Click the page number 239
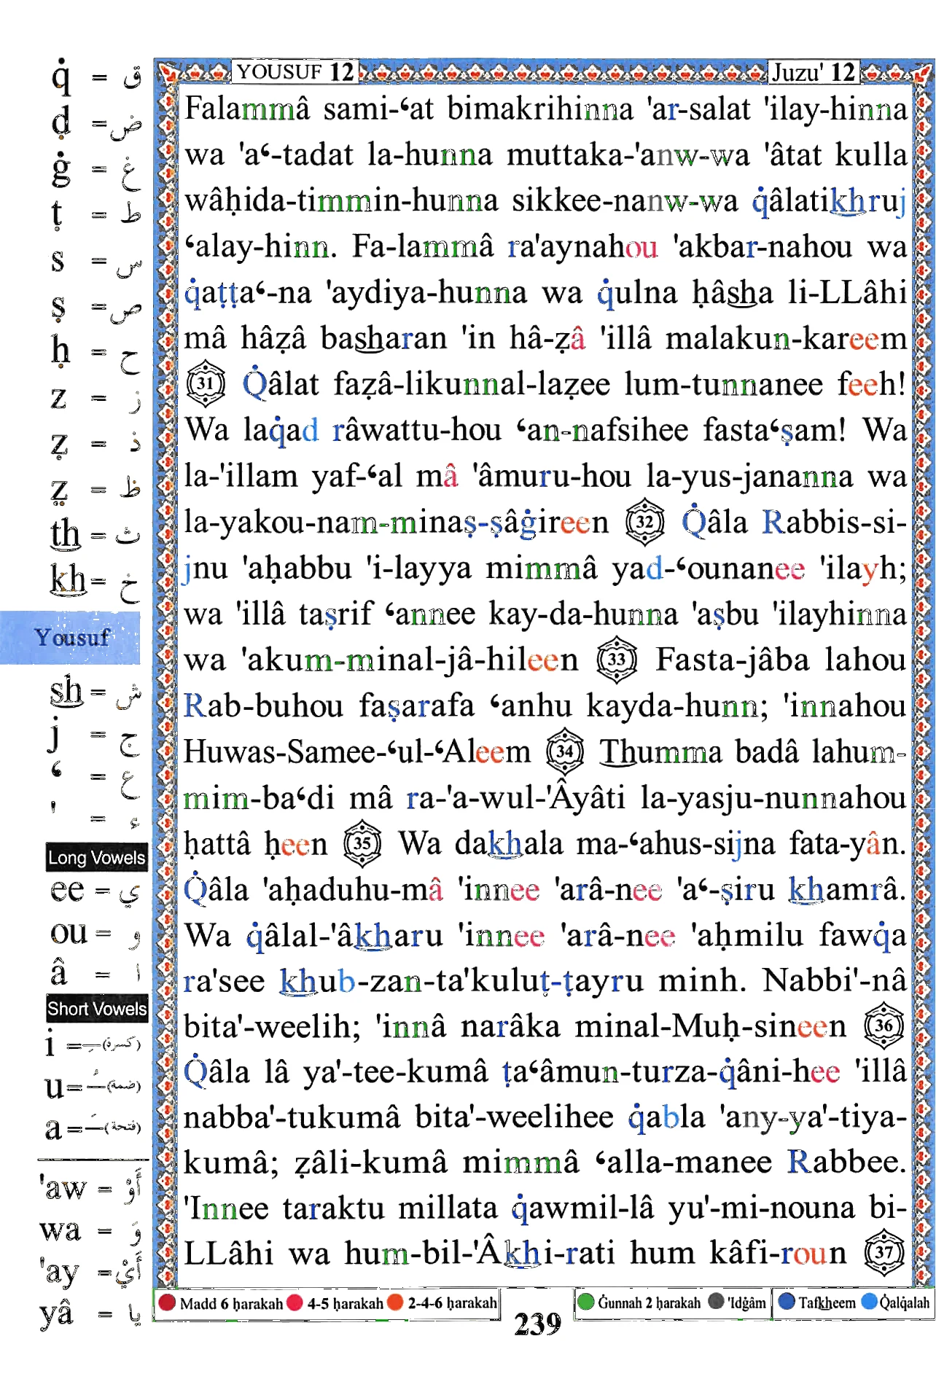Image resolution: width=936 pixels, height=1379 pixels. coord(538,1324)
